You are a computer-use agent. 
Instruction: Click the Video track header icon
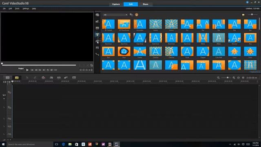click(9, 92)
